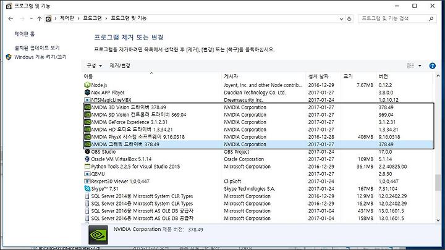The width and height of the screenshot is (445, 250).
Task: Click the QEMU program icon
Action: click(87, 173)
